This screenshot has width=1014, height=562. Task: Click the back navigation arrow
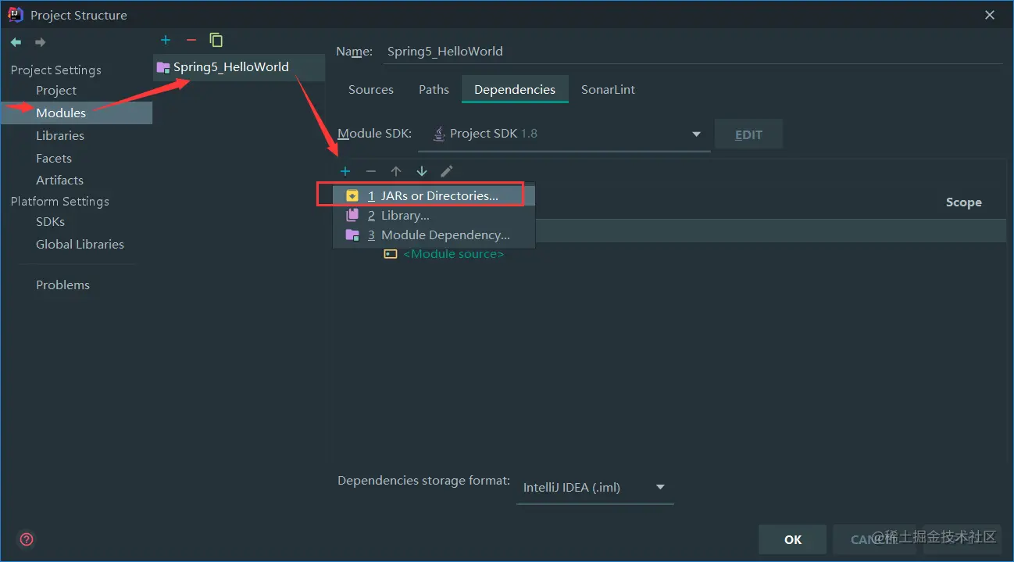pos(16,42)
